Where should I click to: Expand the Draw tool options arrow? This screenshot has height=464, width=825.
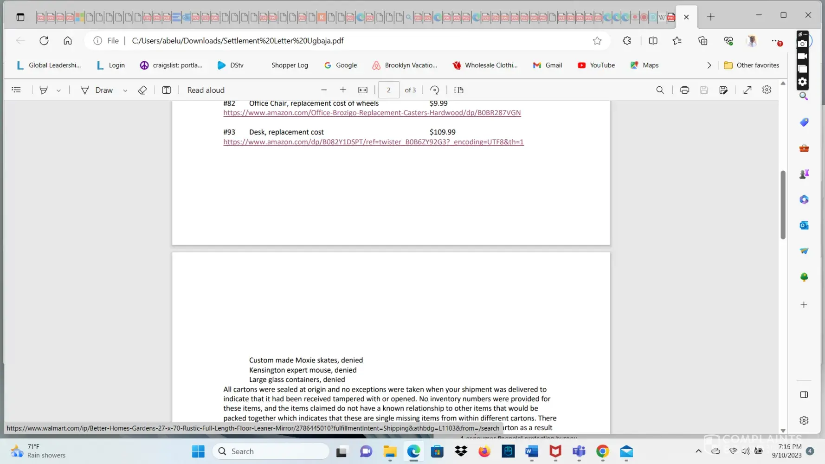click(125, 90)
